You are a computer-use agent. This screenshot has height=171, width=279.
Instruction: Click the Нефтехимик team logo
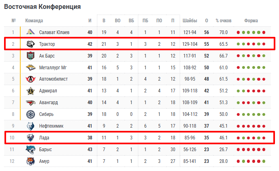click(x=31, y=126)
